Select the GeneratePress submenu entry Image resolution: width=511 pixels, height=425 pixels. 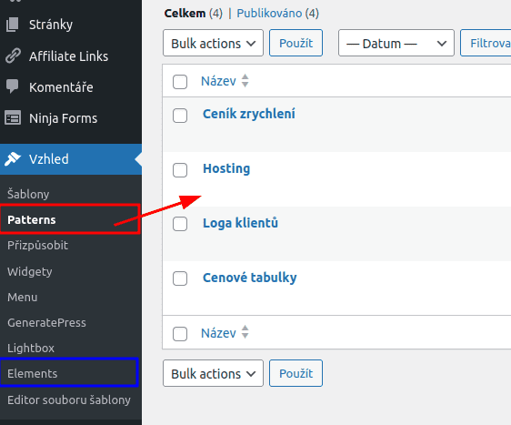pos(46,322)
